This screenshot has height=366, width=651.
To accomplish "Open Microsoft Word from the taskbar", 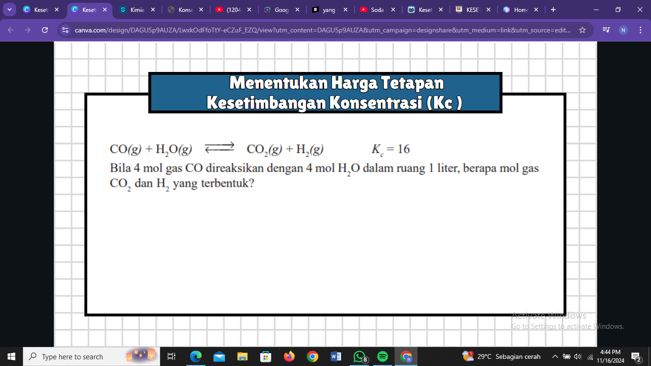I will point(336,356).
